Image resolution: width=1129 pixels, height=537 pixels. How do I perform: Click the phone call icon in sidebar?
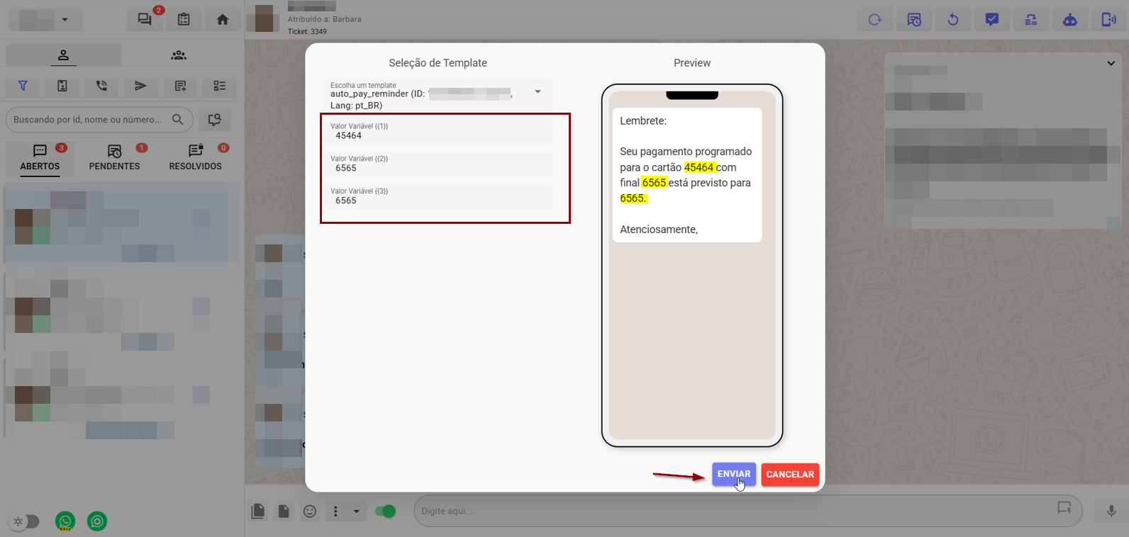point(101,86)
